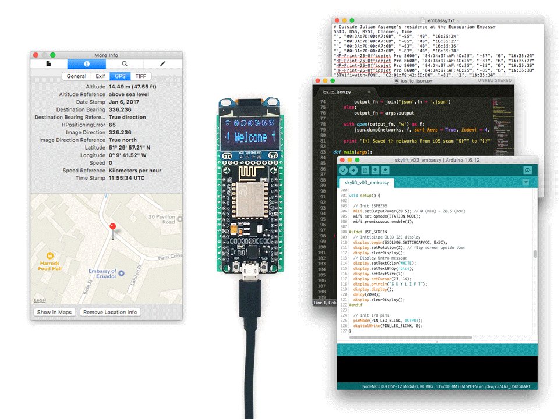Click the vertical scrollbar in Arduino editor
Screen dimensions: 559x419
click(535, 254)
